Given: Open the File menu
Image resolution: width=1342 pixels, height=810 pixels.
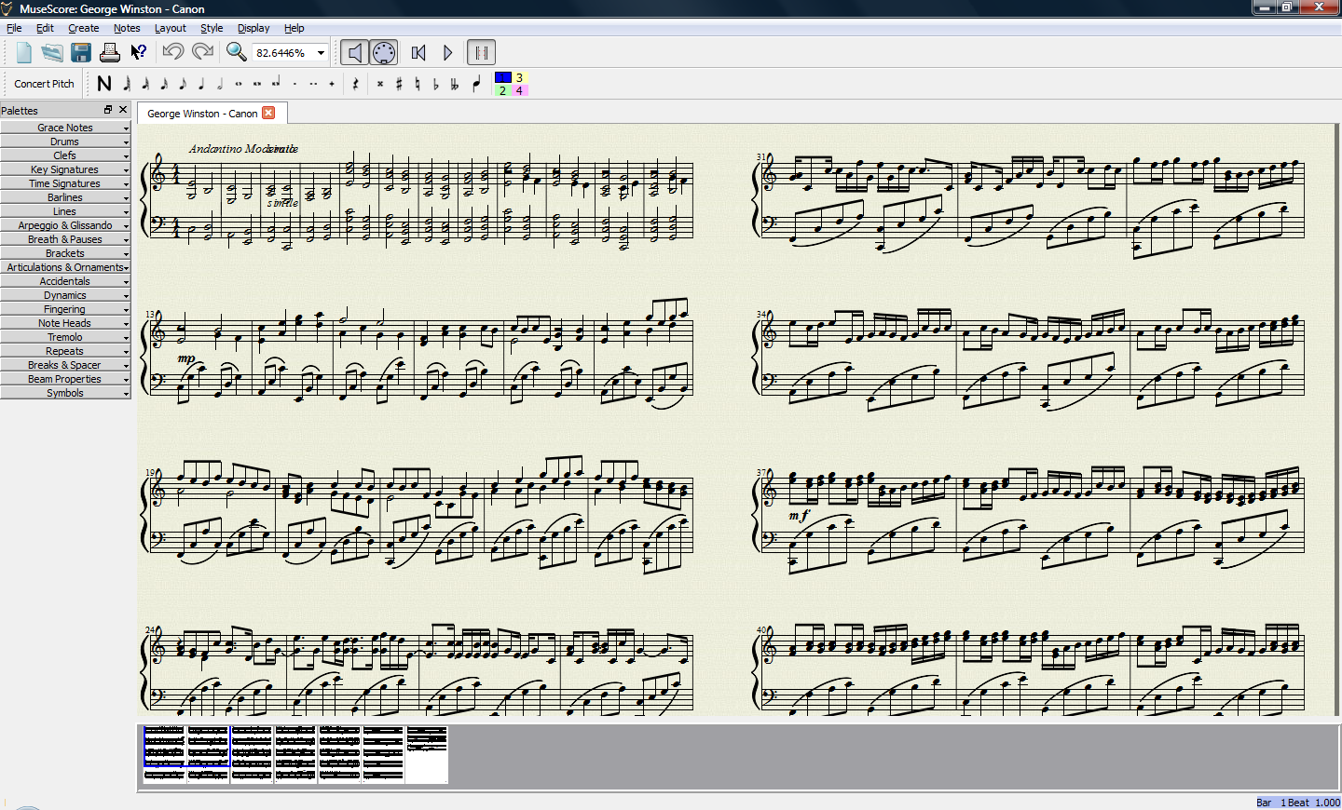Looking at the screenshot, I should tap(14, 28).
